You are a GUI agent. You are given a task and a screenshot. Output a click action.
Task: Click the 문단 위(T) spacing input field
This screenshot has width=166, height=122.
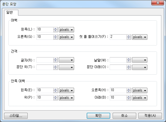pyautogui.click(x=45, y=67)
